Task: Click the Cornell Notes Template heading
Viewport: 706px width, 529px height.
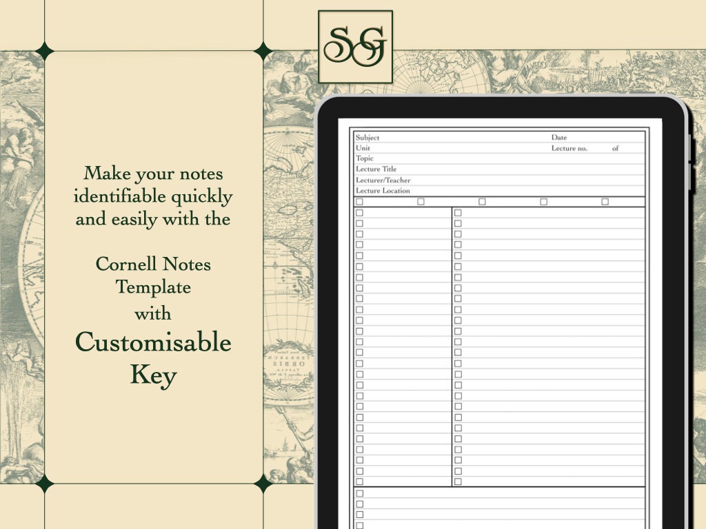Action: pyautogui.click(x=153, y=276)
